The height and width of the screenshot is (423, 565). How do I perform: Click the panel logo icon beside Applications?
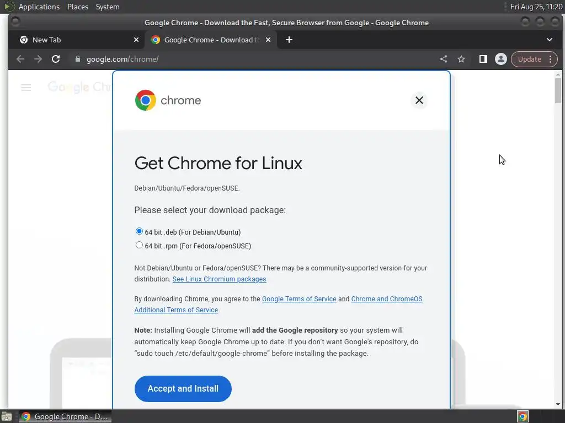coord(9,7)
